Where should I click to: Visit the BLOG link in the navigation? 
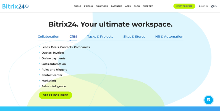(137, 6)
